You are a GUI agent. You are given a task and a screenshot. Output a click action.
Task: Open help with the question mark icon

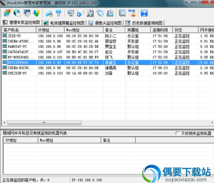point(144,13)
